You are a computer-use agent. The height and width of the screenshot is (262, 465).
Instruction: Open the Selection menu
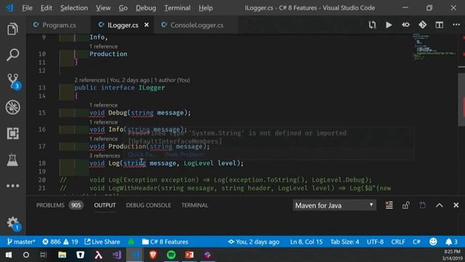pyautogui.click(x=74, y=8)
